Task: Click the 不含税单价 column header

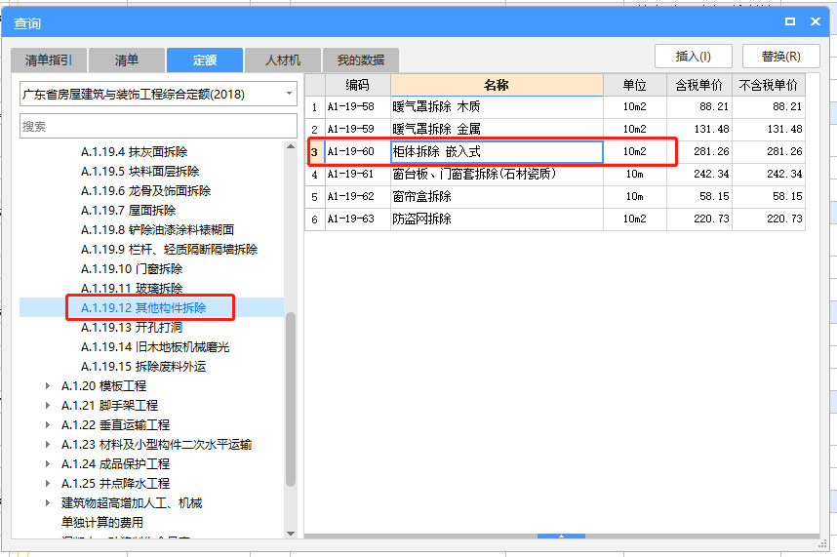Action: (x=768, y=85)
